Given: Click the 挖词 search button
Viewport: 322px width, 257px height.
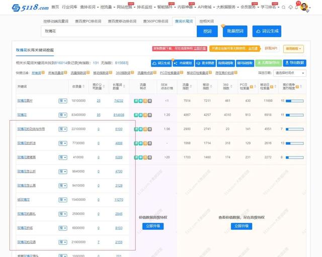Looking at the screenshot, I should [207, 31].
